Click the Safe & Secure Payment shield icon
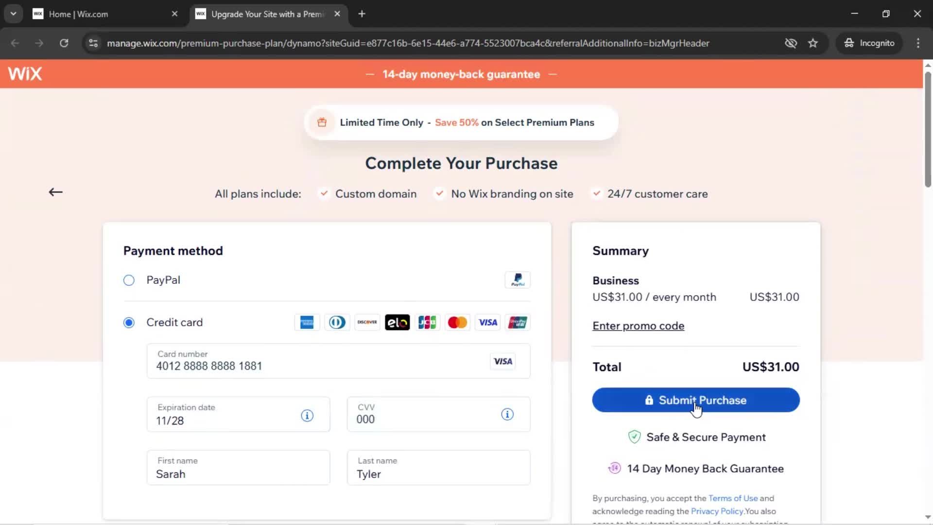This screenshot has height=525, width=933. pyautogui.click(x=634, y=437)
